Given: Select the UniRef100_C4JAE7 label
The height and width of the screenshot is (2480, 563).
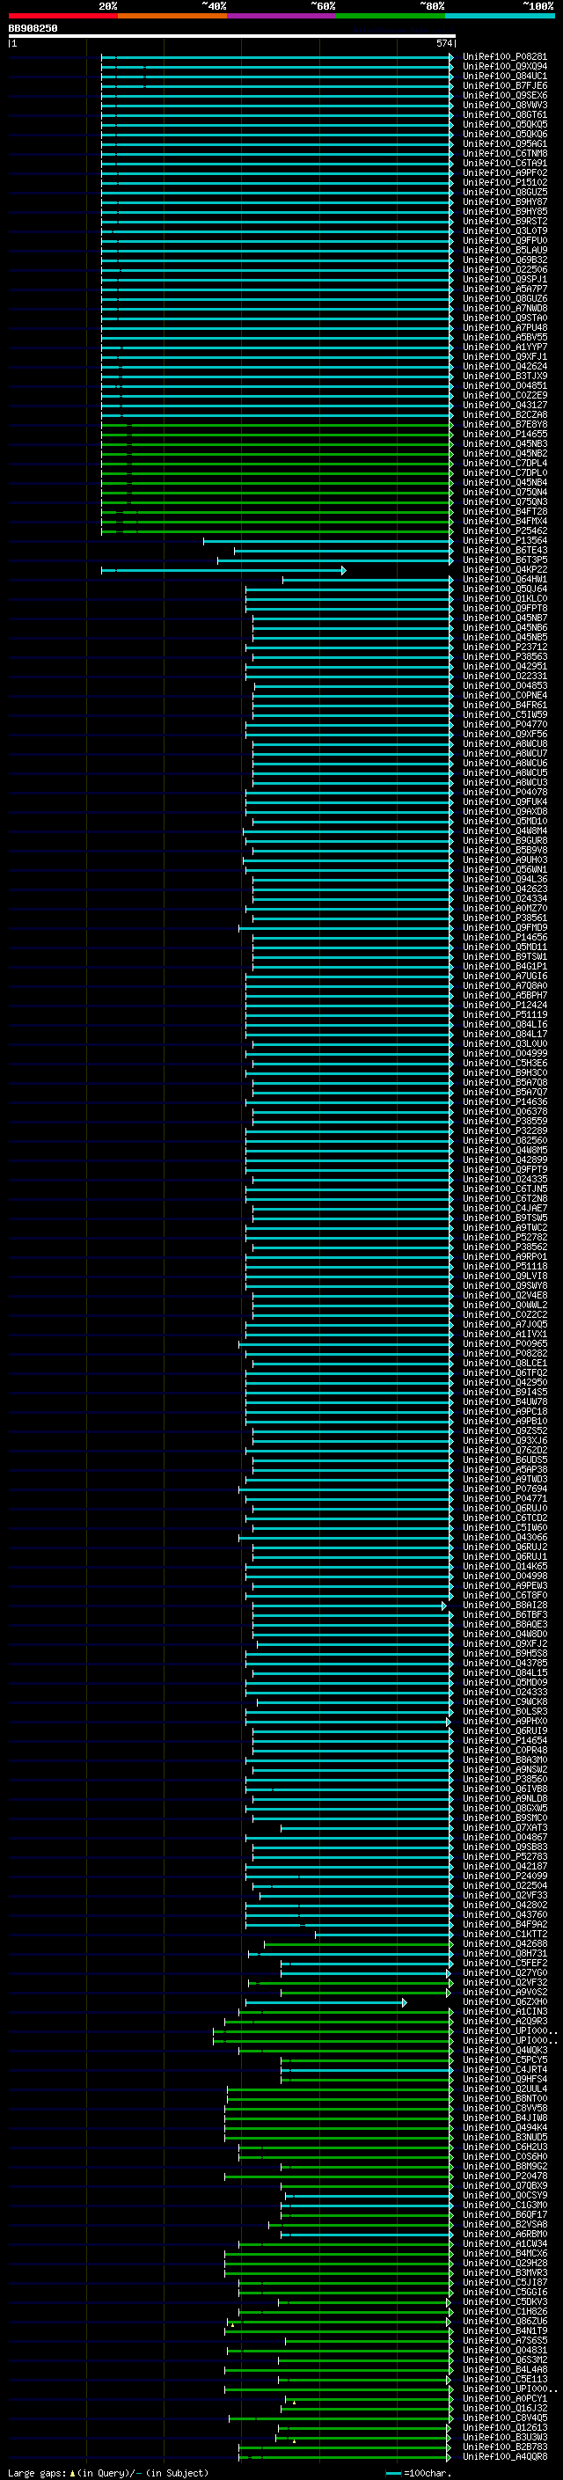Looking at the screenshot, I should 505,1208.
